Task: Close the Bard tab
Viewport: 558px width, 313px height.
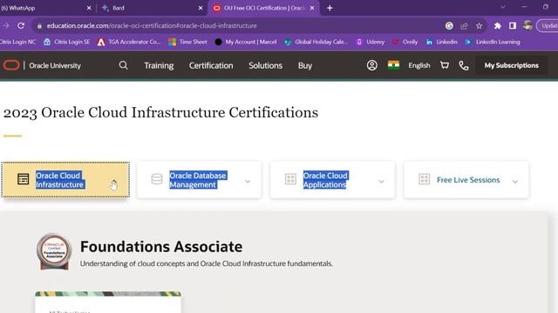Action: (201, 8)
